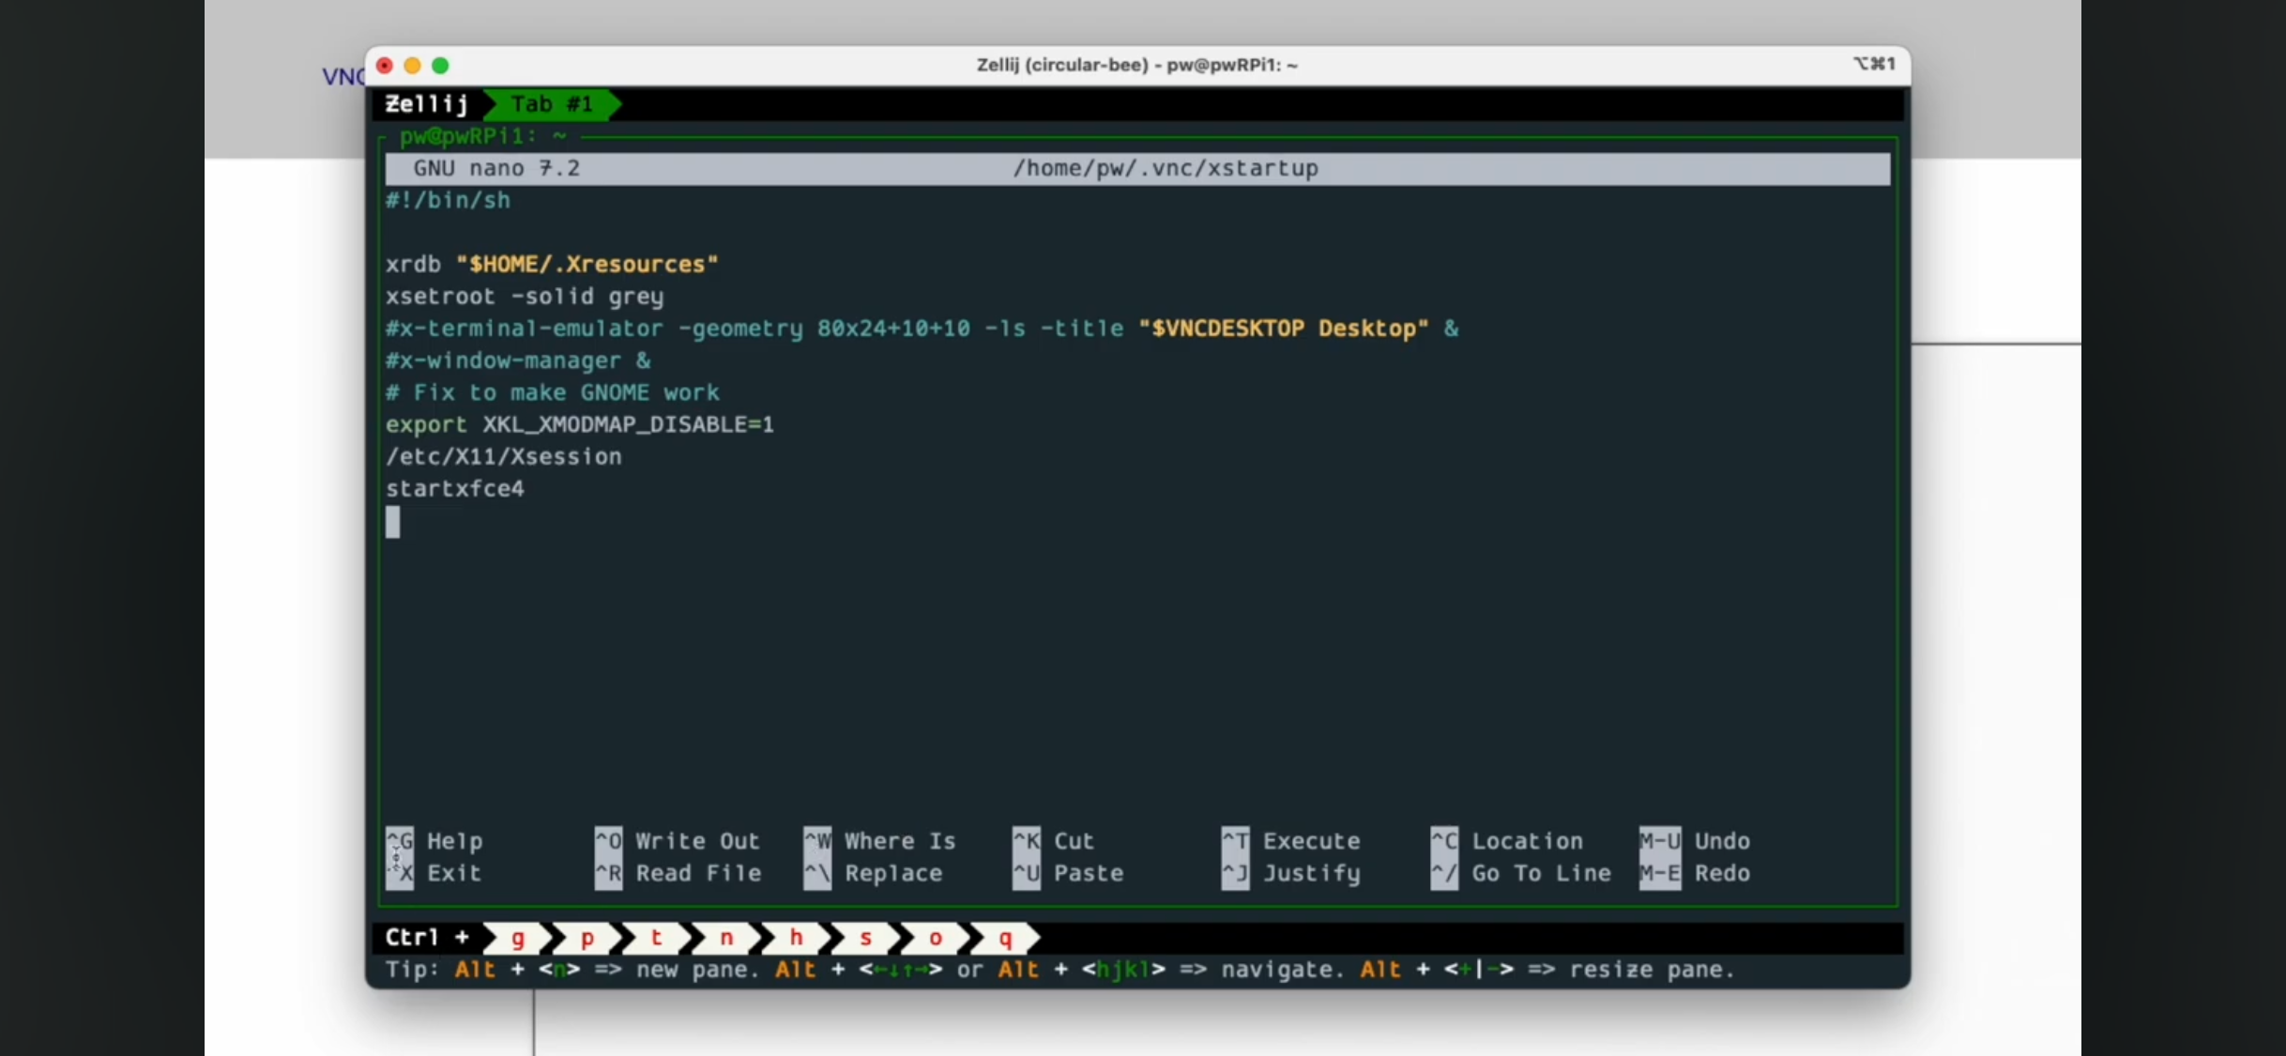
Task: Click the 'h' move mode key
Action: (x=796, y=938)
